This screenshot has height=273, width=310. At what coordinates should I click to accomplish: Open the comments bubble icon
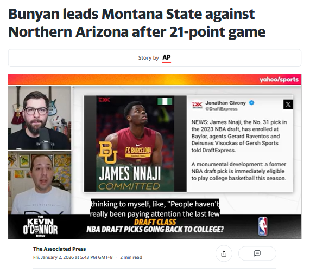257,253
